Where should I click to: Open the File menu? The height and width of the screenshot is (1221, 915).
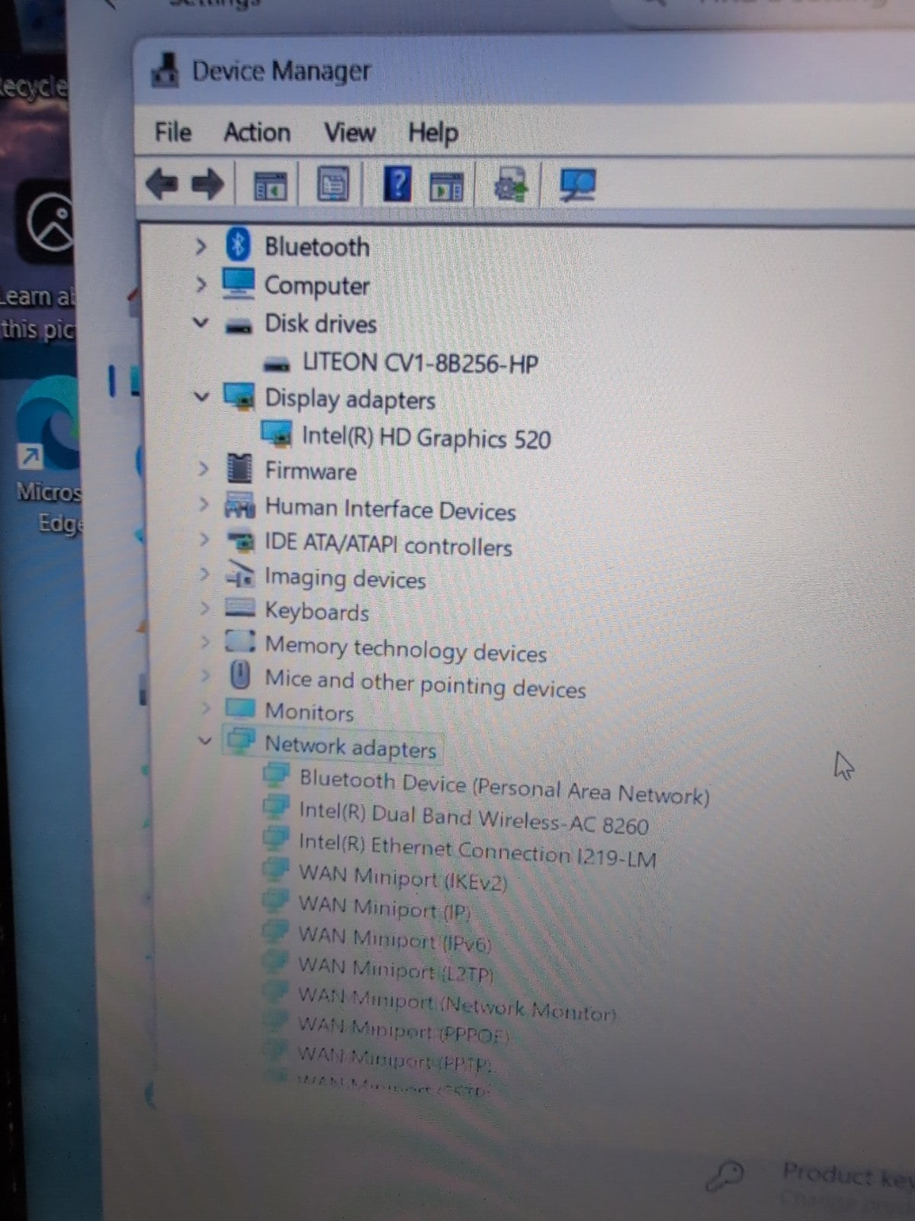(x=173, y=132)
